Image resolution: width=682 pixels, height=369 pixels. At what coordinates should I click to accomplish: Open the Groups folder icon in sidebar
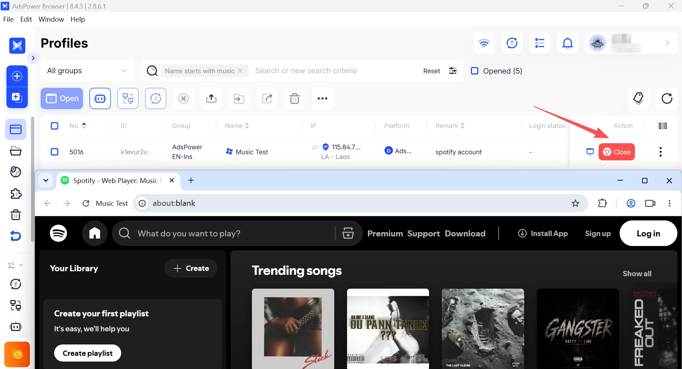[x=16, y=151]
